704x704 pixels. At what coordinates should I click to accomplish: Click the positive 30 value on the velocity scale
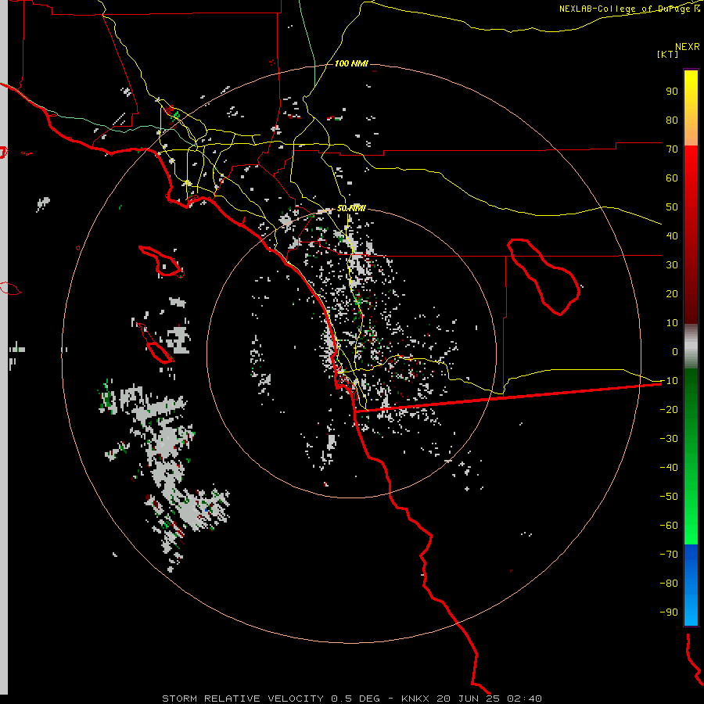point(672,265)
